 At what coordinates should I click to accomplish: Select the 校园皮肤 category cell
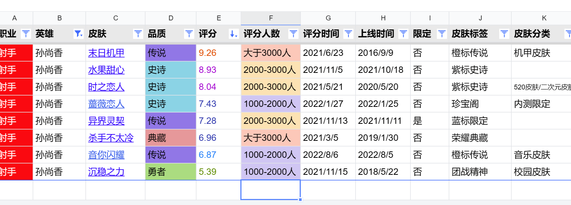[x=541, y=172]
